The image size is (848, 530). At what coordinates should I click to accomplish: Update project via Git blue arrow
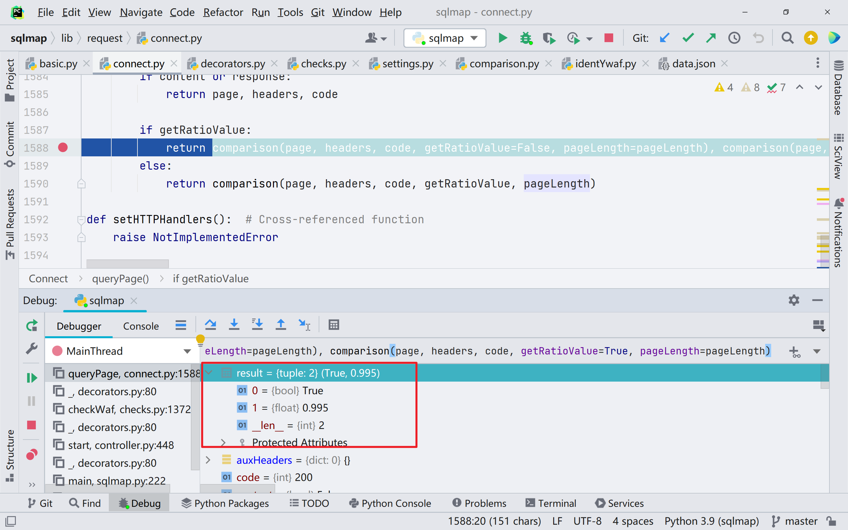[664, 38]
